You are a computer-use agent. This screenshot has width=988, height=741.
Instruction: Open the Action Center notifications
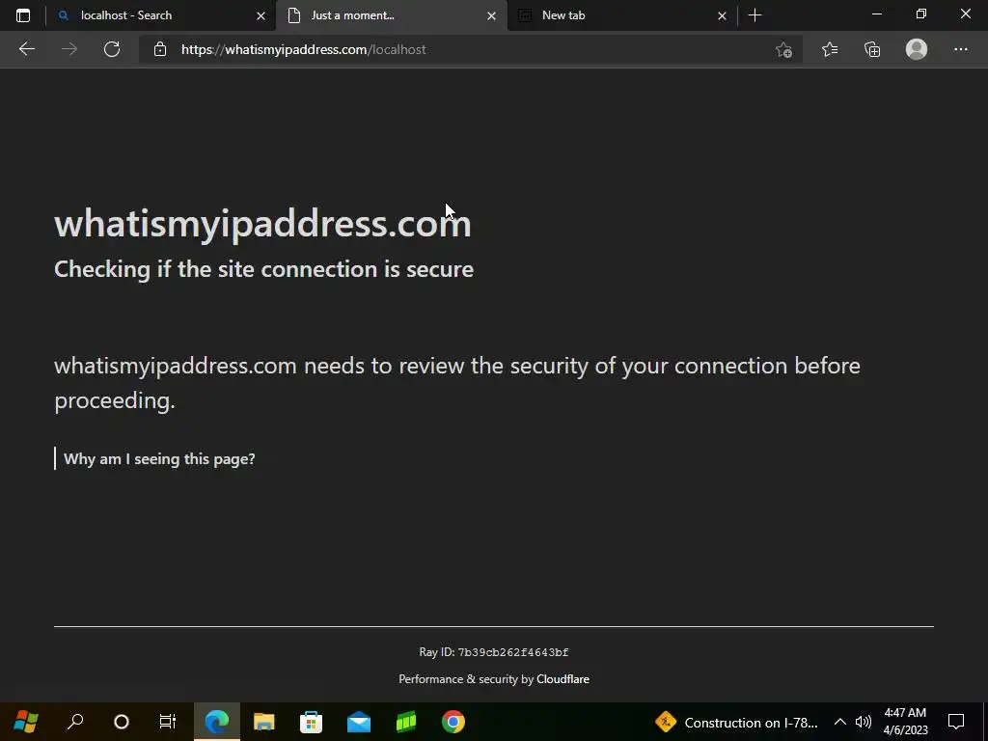956,722
